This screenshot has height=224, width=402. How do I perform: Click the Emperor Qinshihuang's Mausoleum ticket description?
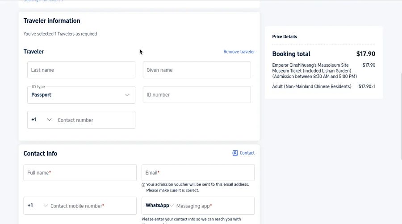pos(314,71)
